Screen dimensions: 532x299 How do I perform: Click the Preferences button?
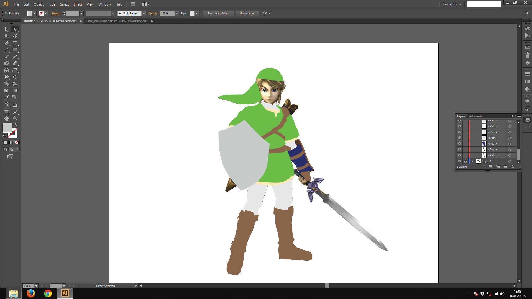click(x=247, y=13)
